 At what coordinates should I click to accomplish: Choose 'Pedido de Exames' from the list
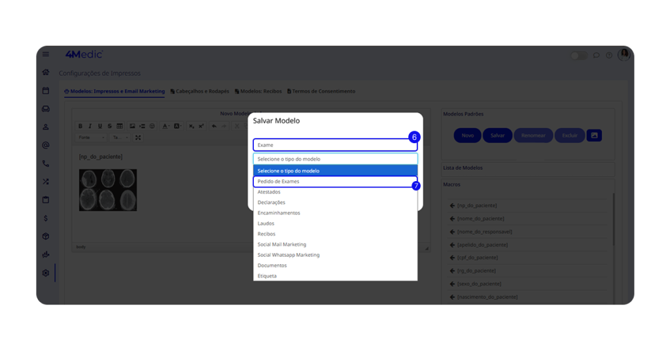pos(335,182)
